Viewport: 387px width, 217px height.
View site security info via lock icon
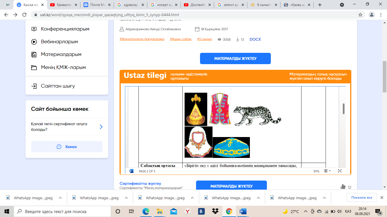36,15
